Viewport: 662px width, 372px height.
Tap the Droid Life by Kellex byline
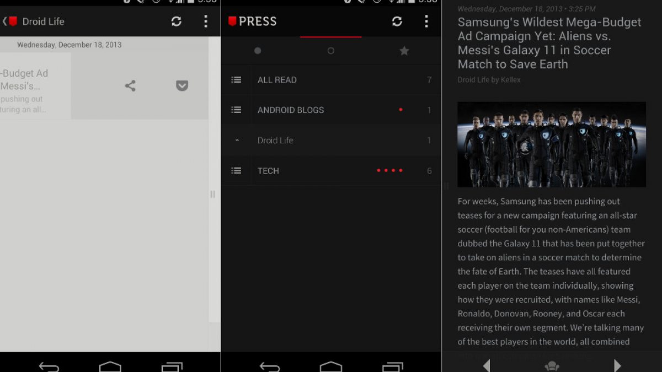[489, 80]
